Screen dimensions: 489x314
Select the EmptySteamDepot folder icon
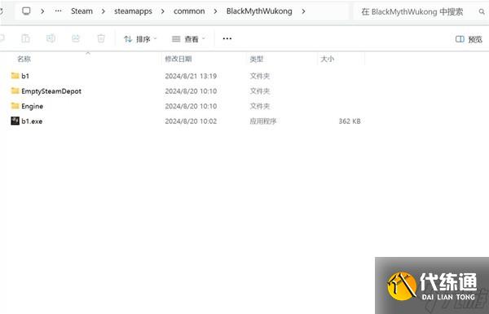click(x=15, y=91)
